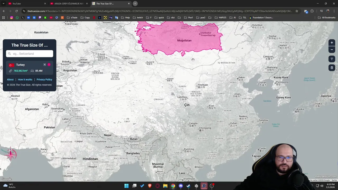The width and height of the screenshot is (338, 190).
Task: Open the quick bookmark folder
Action: [159, 18]
